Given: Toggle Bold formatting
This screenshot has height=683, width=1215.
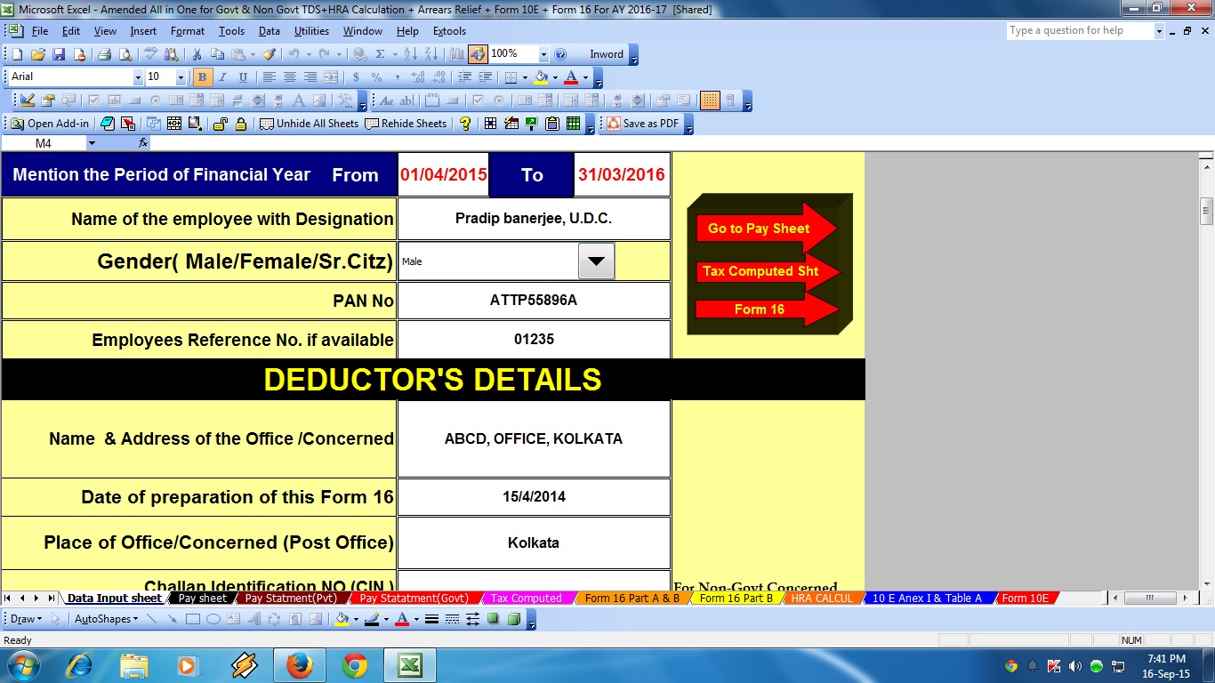Looking at the screenshot, I should tap(202, 77).
